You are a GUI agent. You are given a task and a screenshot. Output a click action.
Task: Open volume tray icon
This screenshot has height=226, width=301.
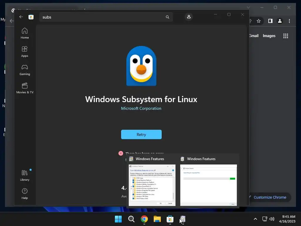coord(272,219)
